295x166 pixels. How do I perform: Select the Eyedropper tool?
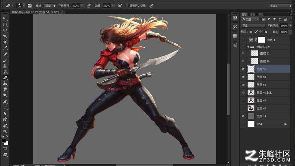click(5, 48)
